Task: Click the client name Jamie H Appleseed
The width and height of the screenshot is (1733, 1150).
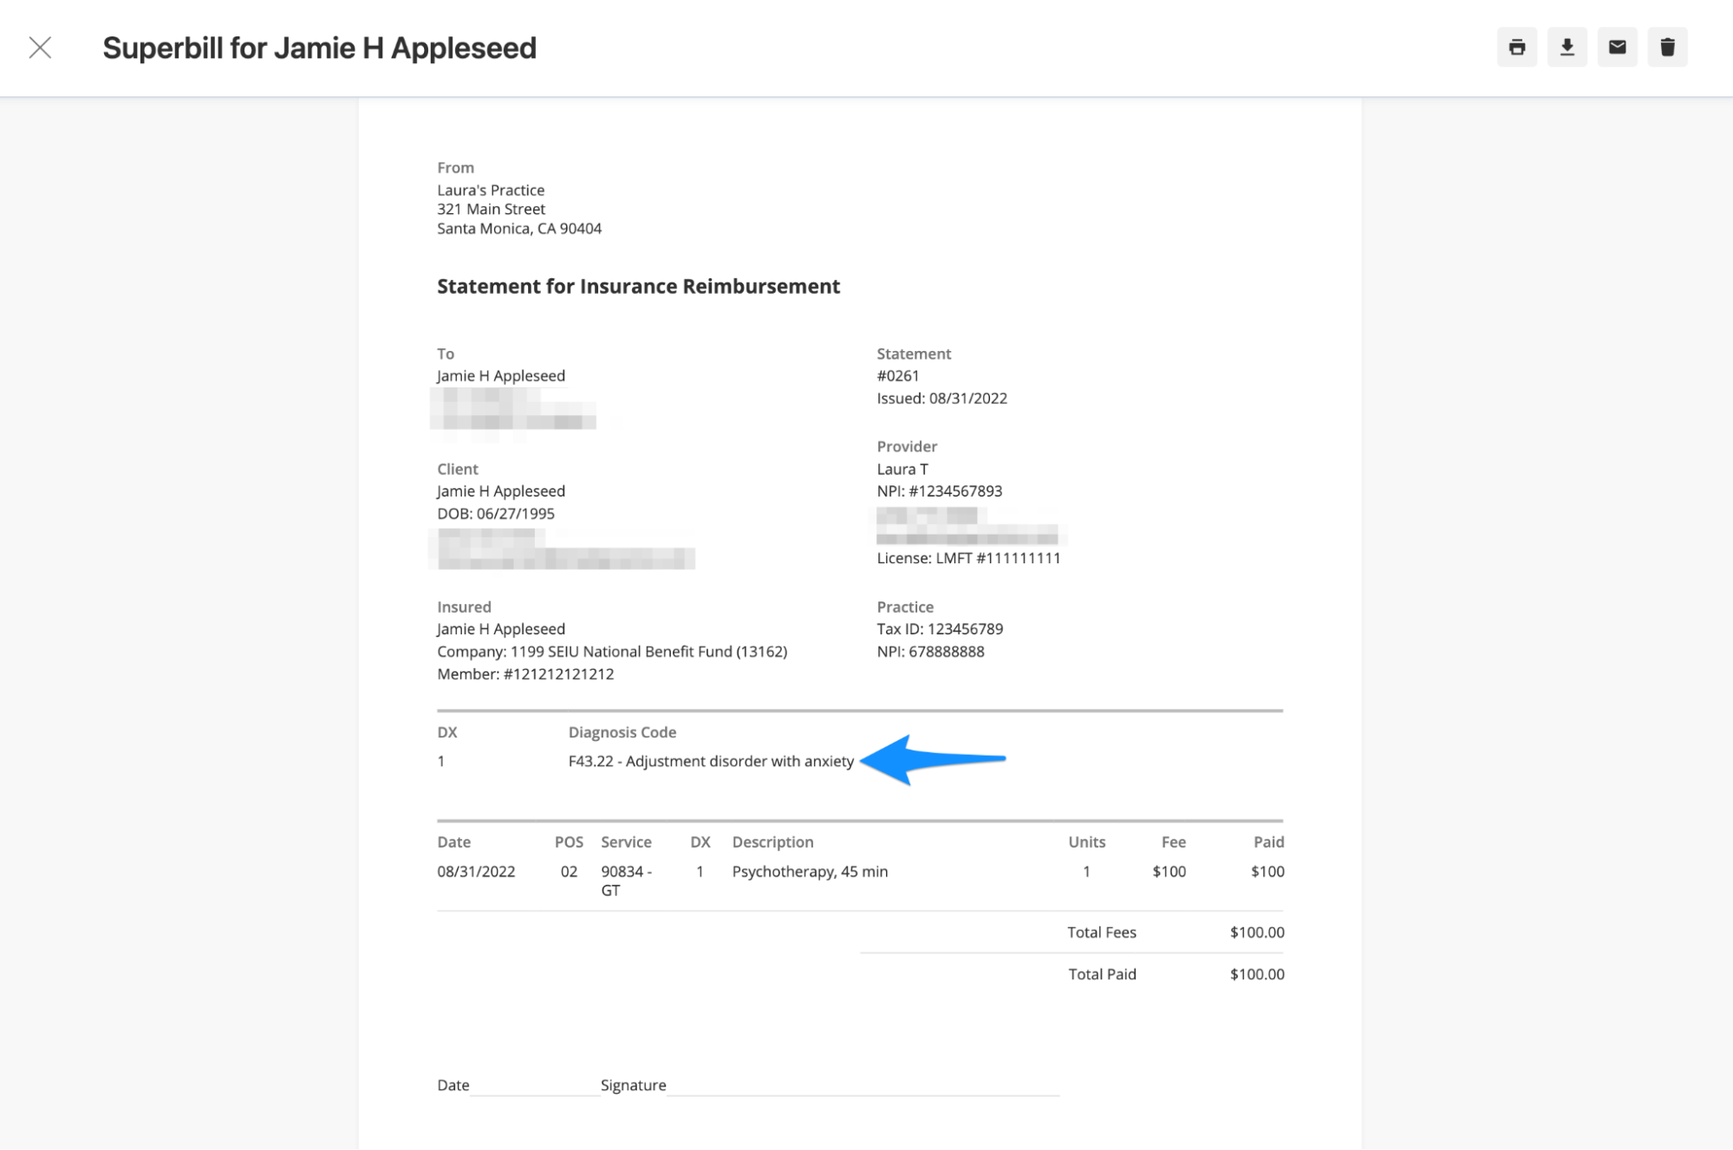Action: pos(500,491)
